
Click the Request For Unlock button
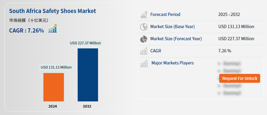click(x=240, y=78)
